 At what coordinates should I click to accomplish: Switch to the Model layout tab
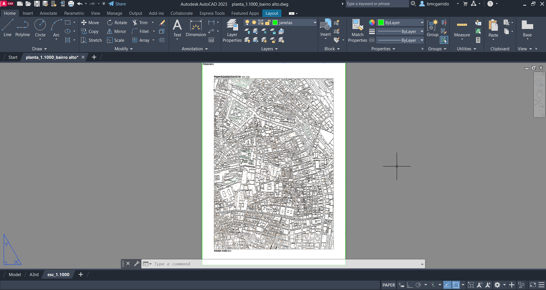(15, 274)
